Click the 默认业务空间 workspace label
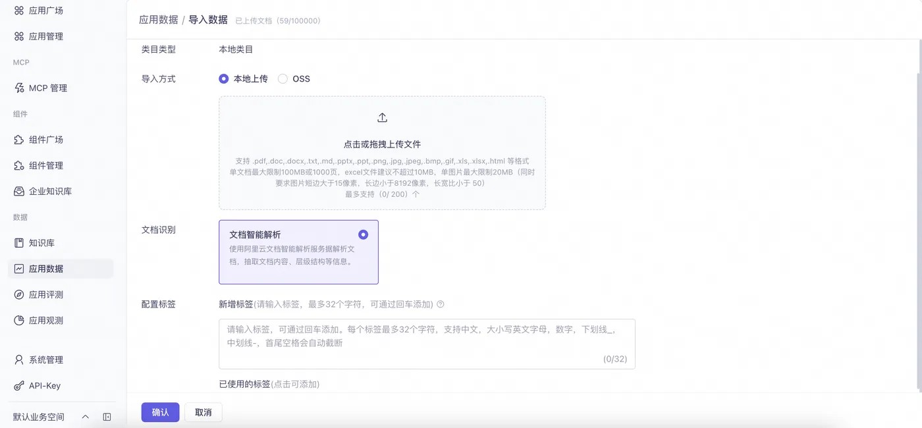 tap(39, 417)
